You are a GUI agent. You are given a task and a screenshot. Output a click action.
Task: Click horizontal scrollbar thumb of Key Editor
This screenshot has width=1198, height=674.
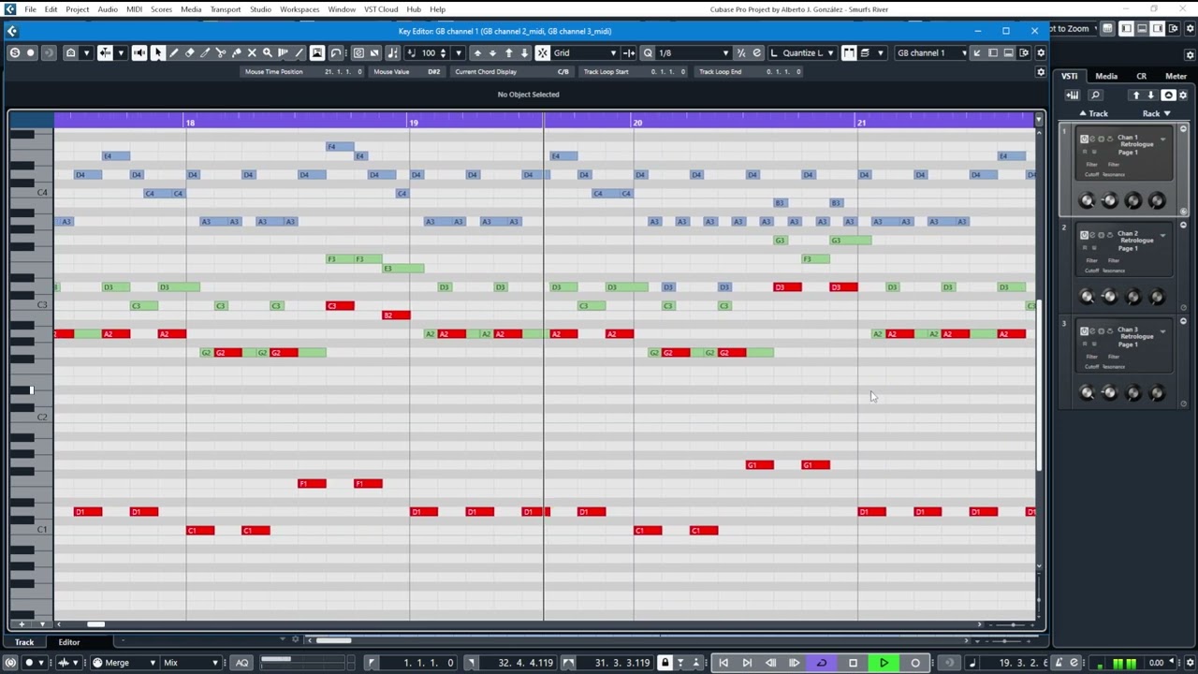[95, 624]
